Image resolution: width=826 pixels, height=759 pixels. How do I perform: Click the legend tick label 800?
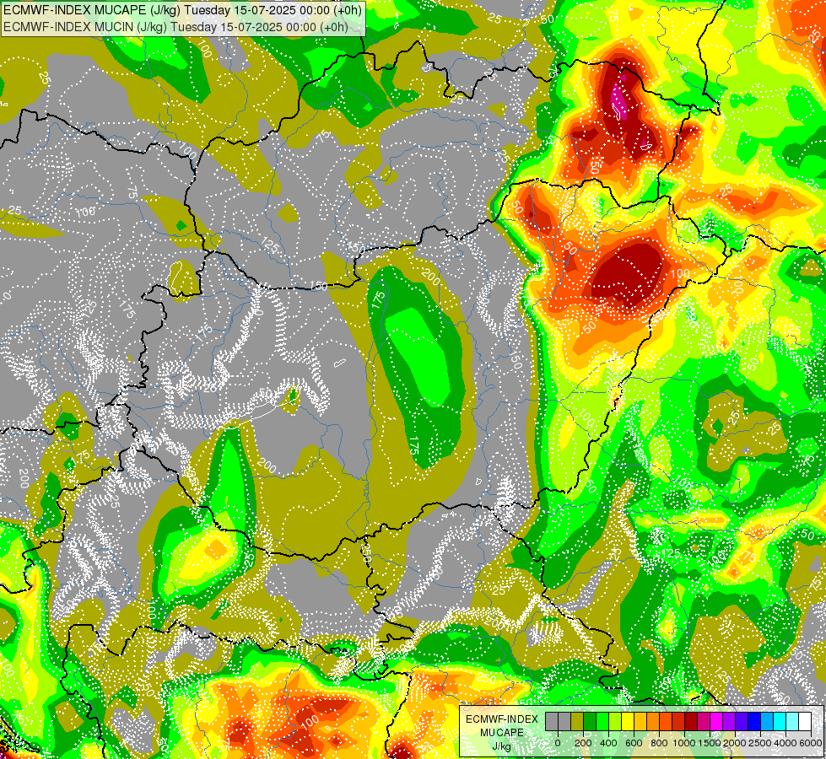[x=659, y=743]
